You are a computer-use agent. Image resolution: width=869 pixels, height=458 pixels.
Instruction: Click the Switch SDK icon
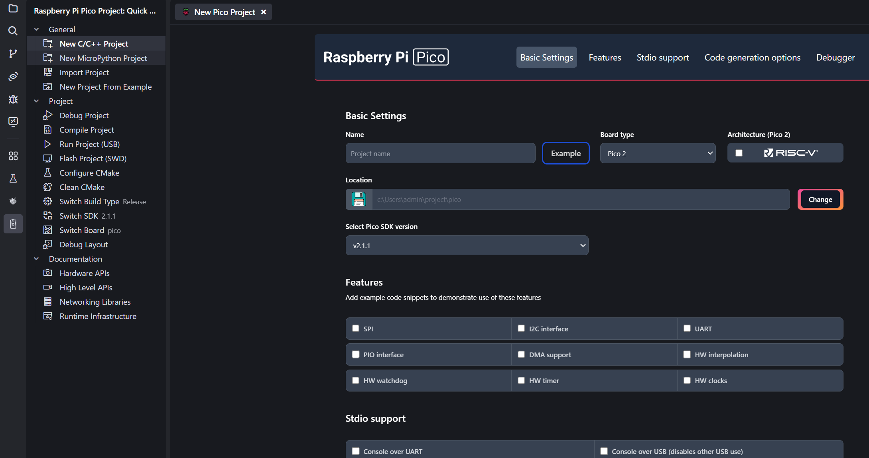48,215
